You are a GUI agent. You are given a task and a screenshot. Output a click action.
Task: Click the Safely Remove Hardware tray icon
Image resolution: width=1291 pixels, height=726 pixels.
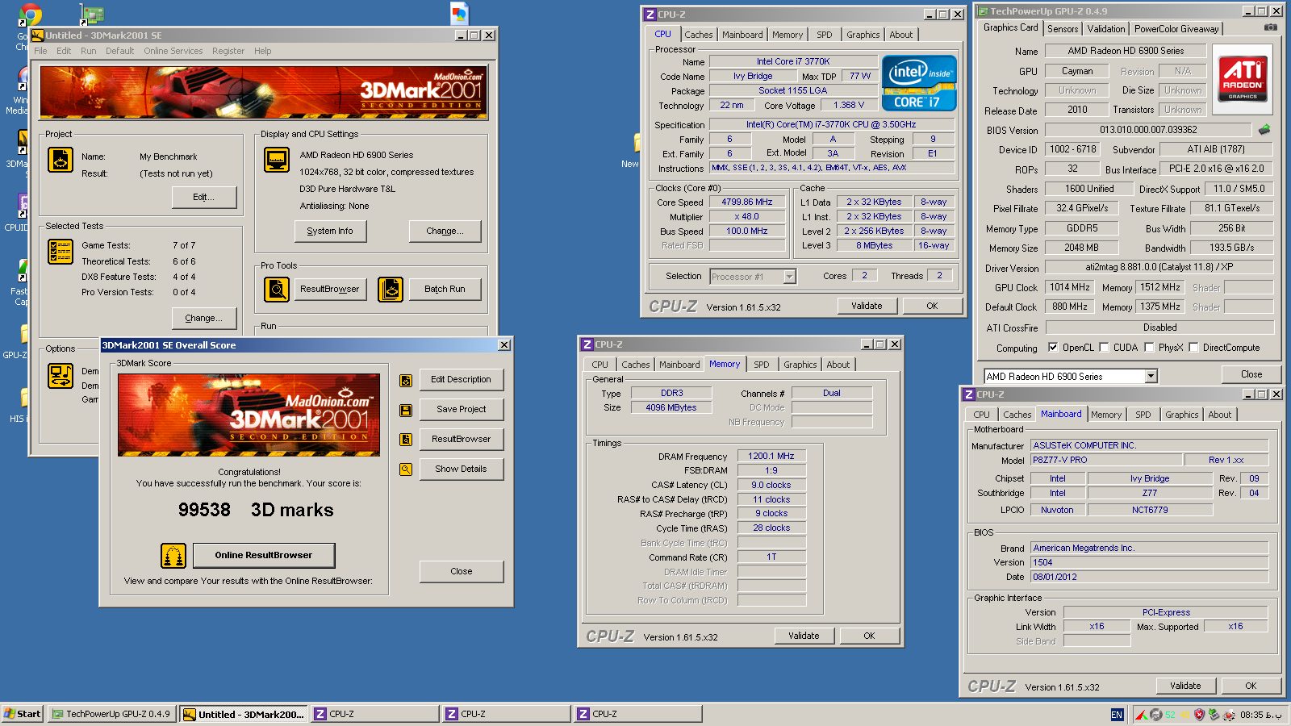[1214, 715]
